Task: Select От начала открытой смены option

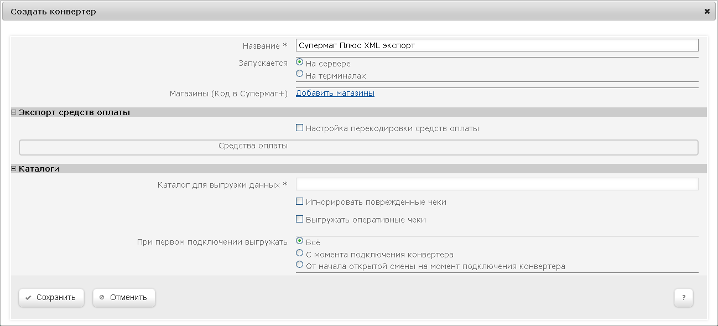Action: click(x=300, y=265)
